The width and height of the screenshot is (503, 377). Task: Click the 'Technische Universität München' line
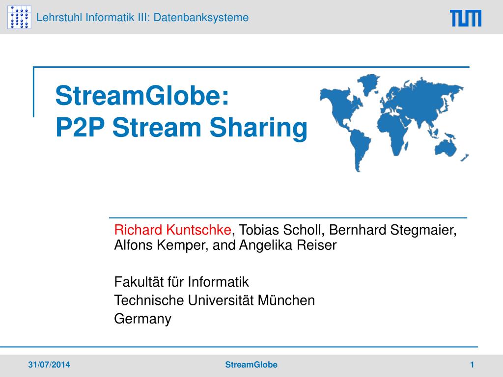[214, 300]
